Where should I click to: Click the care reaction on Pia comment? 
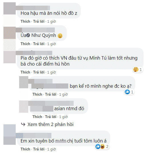pos(136,69)
